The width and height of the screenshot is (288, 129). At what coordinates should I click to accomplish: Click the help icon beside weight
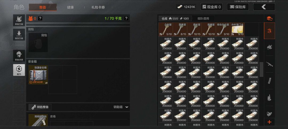point(126,18)
